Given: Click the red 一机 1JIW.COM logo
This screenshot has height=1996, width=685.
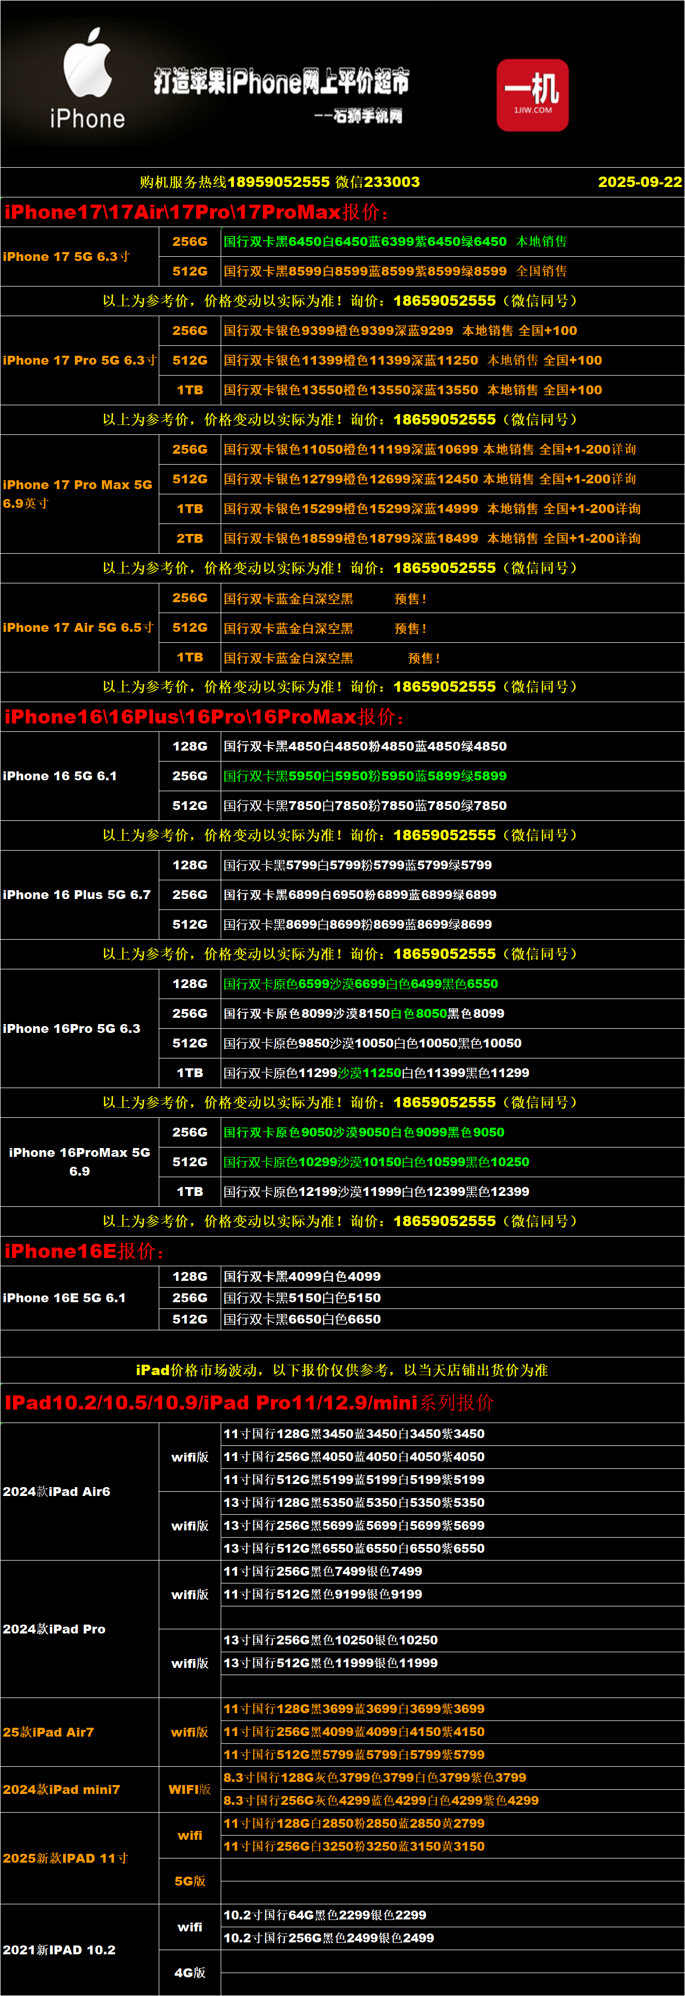Looking at the screenshot, I should [532, 94].
